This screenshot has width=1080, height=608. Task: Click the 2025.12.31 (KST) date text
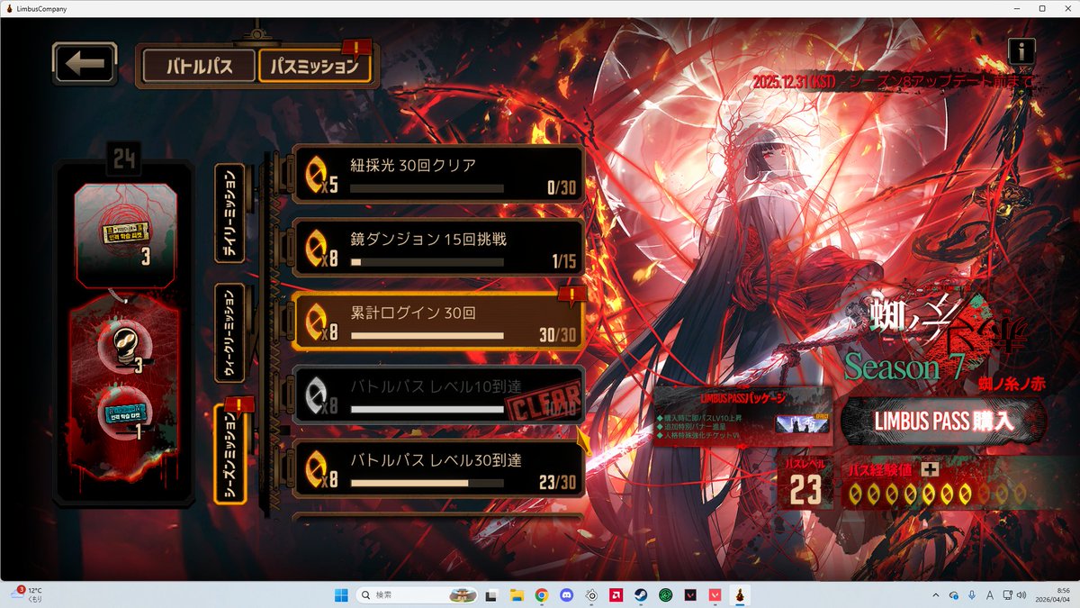(x=796, y=82)
